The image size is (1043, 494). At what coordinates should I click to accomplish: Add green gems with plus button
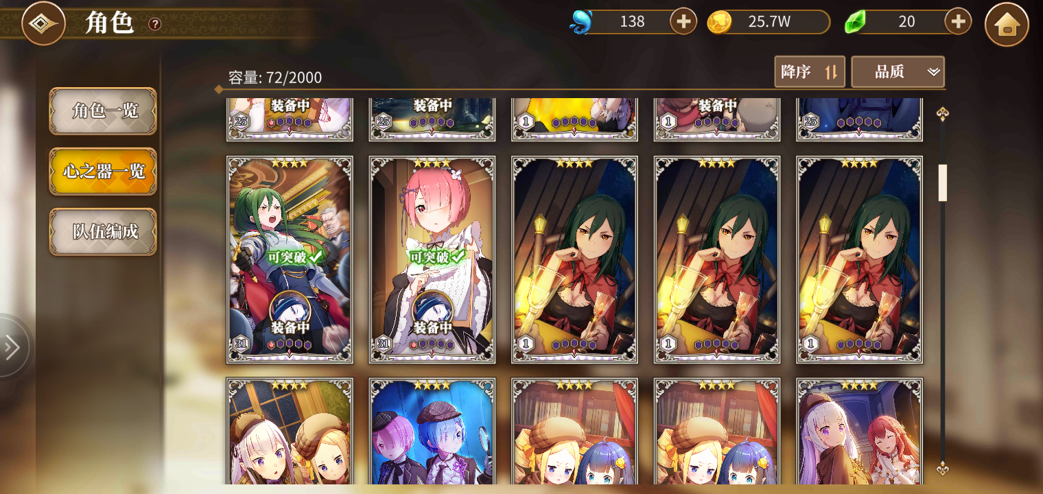(958, 22)
